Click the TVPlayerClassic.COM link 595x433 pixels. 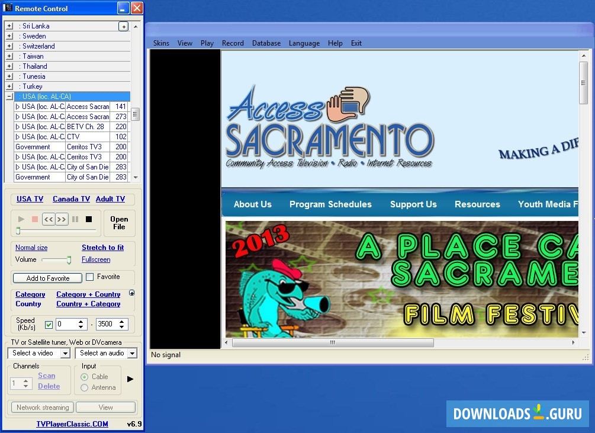tap(72, 424)
